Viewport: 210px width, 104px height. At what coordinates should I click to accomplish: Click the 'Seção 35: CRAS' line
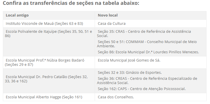pos(144,34)
